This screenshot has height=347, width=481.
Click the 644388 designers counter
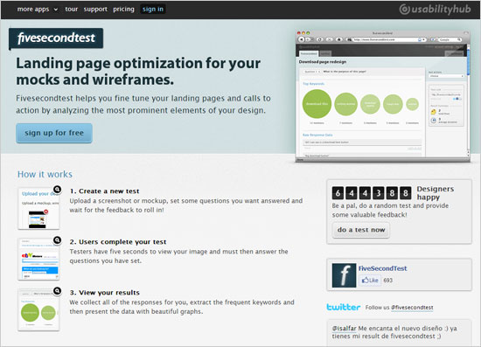pos(372,193)
